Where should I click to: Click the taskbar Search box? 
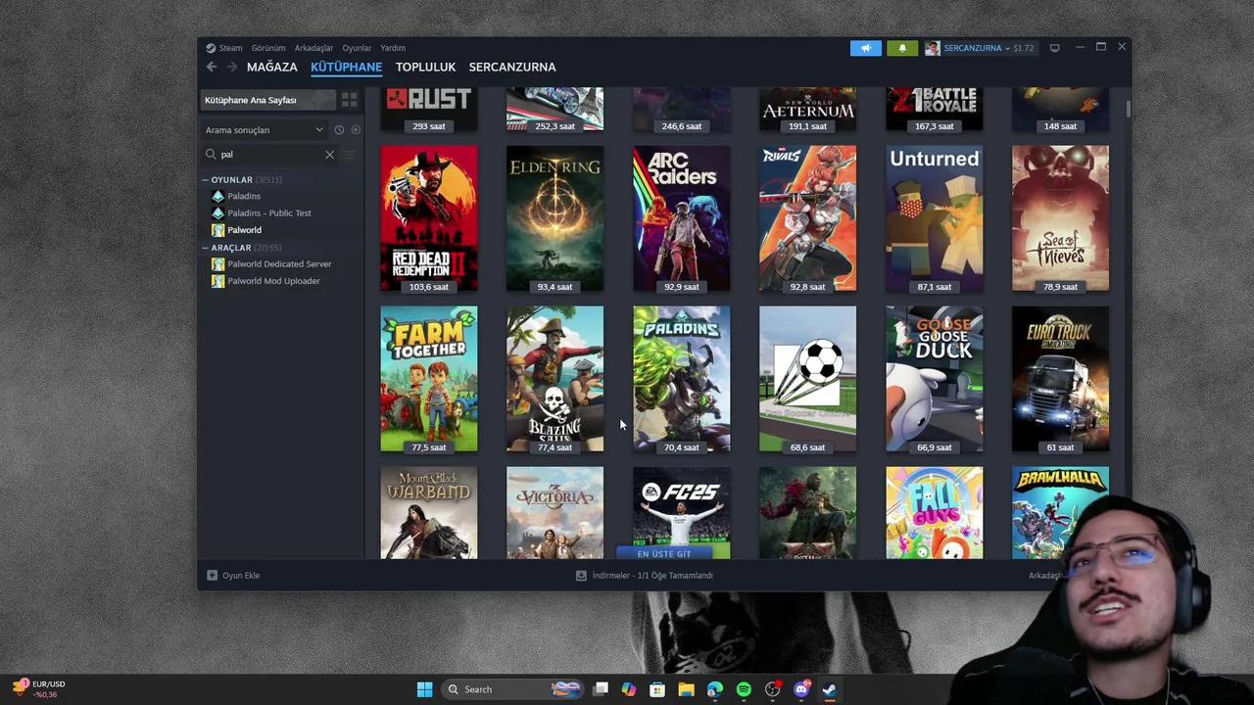[x=511, y=689]
